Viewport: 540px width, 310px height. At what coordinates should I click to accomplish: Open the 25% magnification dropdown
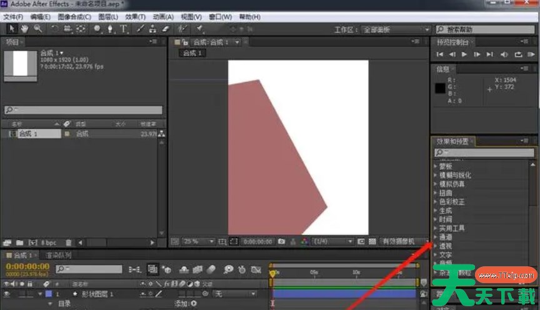(199, 241)
